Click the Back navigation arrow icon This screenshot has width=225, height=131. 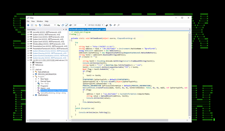[x=28, y=25]
